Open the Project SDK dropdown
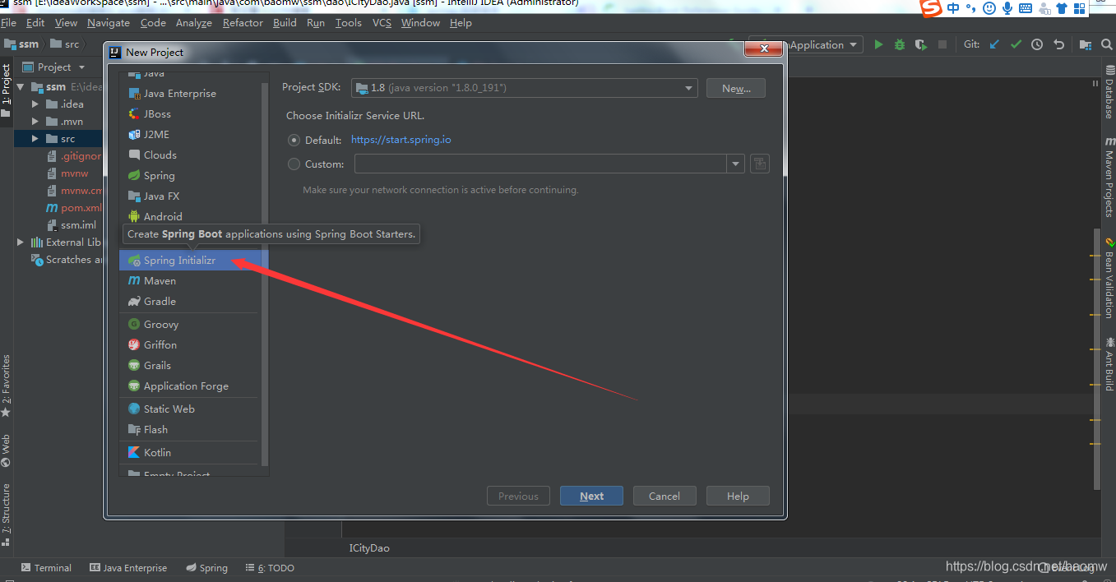This screenshot has width=1116, height=582. click(525, 87)
